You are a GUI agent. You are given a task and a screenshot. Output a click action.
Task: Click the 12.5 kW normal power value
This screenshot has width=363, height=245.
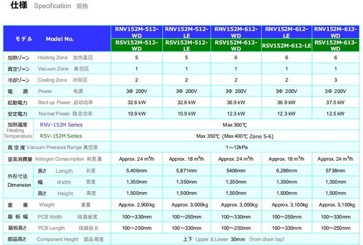pyautogui.click(x=336, y=114)
